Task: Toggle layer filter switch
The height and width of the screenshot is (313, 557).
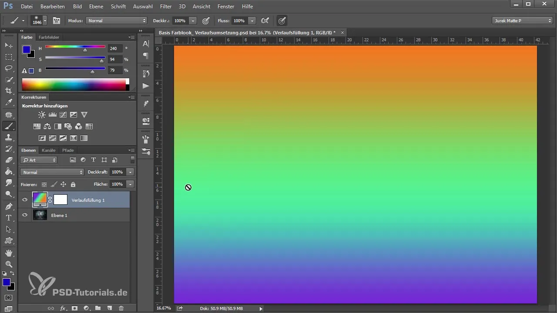Action: click(132, 160)
